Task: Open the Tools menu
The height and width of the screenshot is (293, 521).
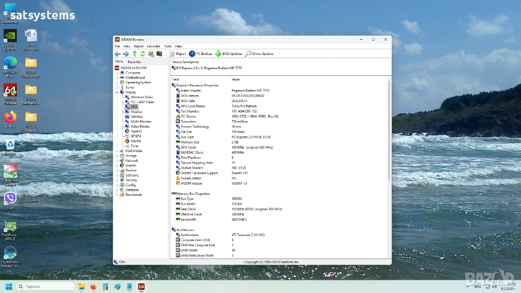Action: 167,46
